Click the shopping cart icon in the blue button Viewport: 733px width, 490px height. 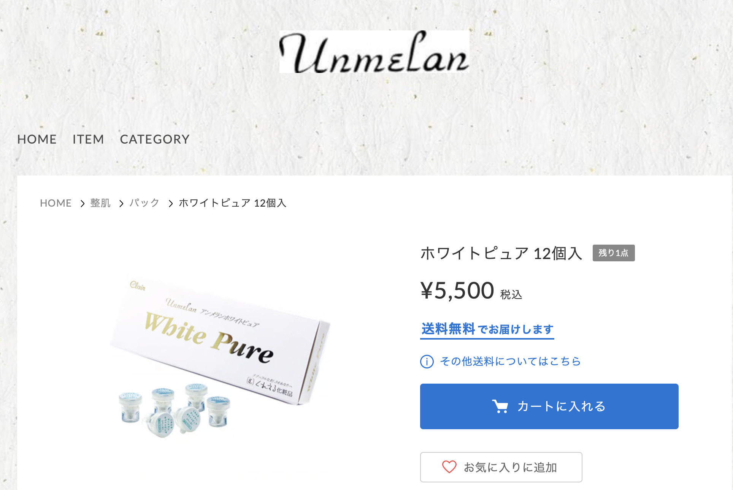click(x=500, y=406)
